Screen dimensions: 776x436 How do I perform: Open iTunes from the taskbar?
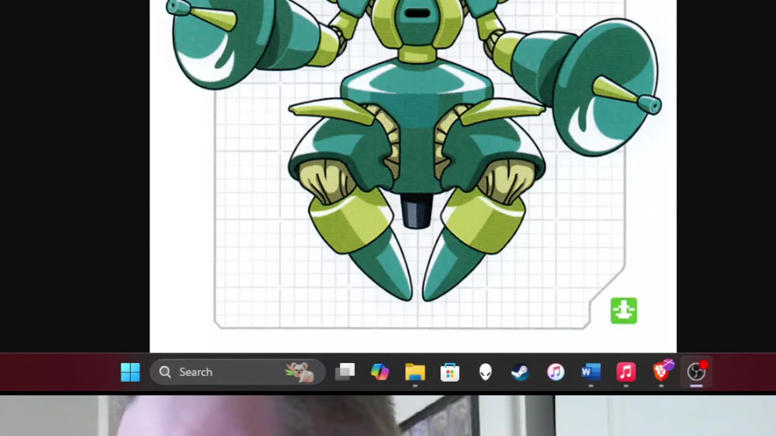(555, 372)
